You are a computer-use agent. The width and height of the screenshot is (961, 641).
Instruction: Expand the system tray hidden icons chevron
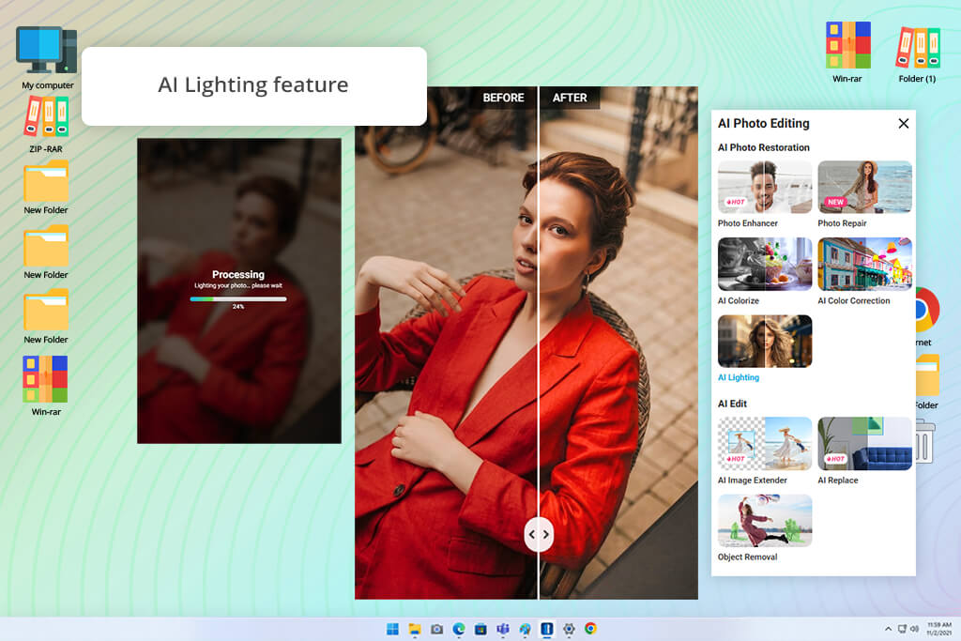(x=888, y=629)
